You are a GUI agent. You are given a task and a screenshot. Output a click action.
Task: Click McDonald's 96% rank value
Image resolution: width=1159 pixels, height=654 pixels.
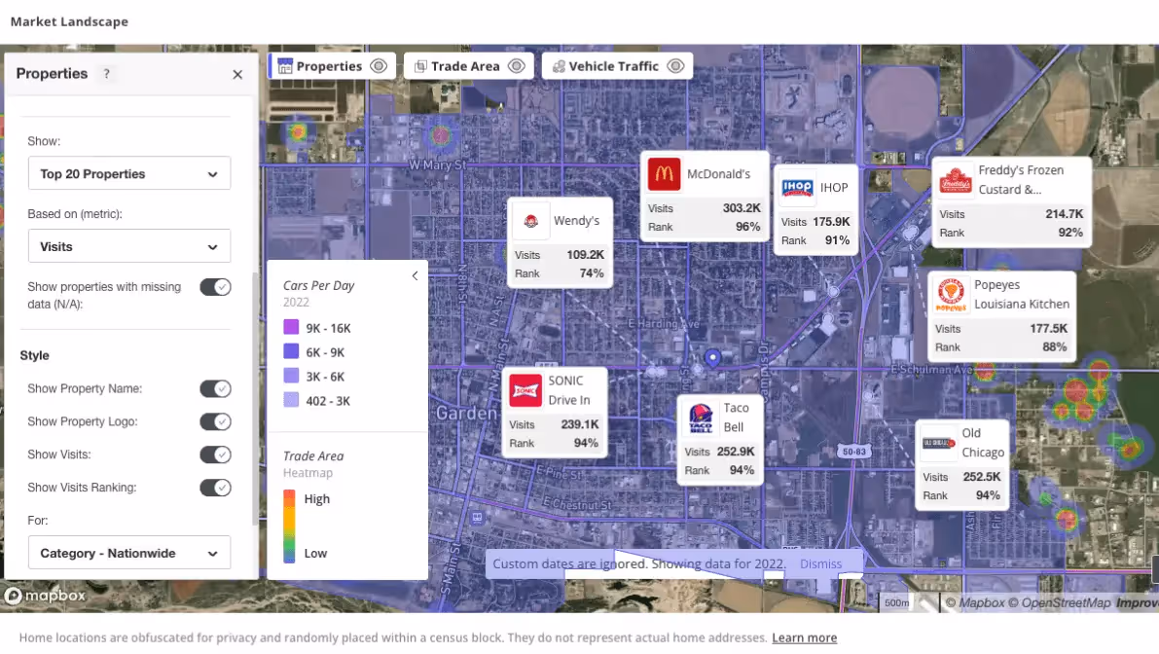tap(748, 227)
